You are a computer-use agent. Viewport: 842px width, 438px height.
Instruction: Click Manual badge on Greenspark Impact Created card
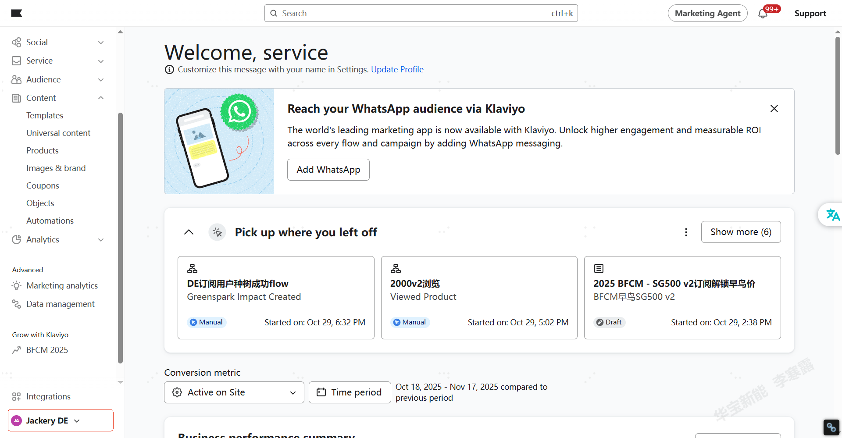tap(207, 322)
